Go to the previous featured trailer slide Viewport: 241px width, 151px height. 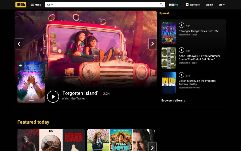(x=19, y=44)
